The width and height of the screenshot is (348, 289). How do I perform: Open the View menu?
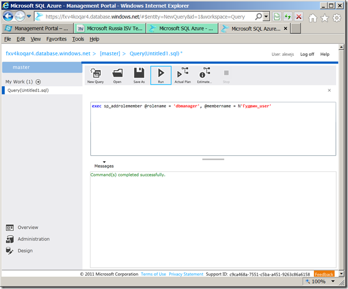tap(36, 39)
